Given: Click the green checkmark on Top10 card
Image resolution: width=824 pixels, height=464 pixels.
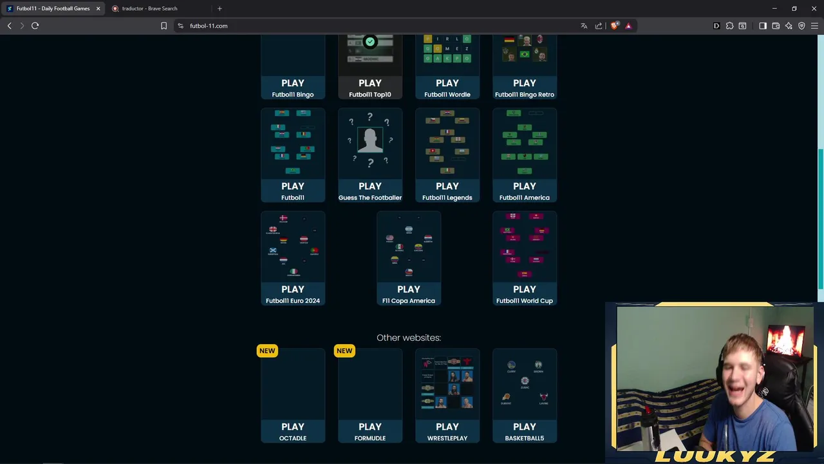Looking at the screenshot, I should click(370, 42).
